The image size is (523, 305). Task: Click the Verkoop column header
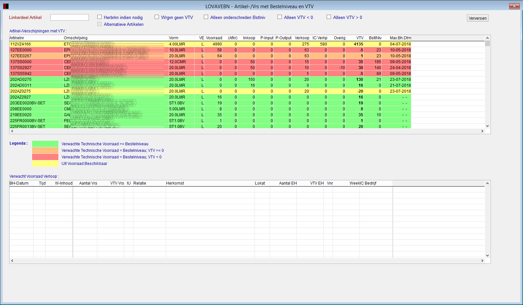pyautogui.click(x=302, y=38)
